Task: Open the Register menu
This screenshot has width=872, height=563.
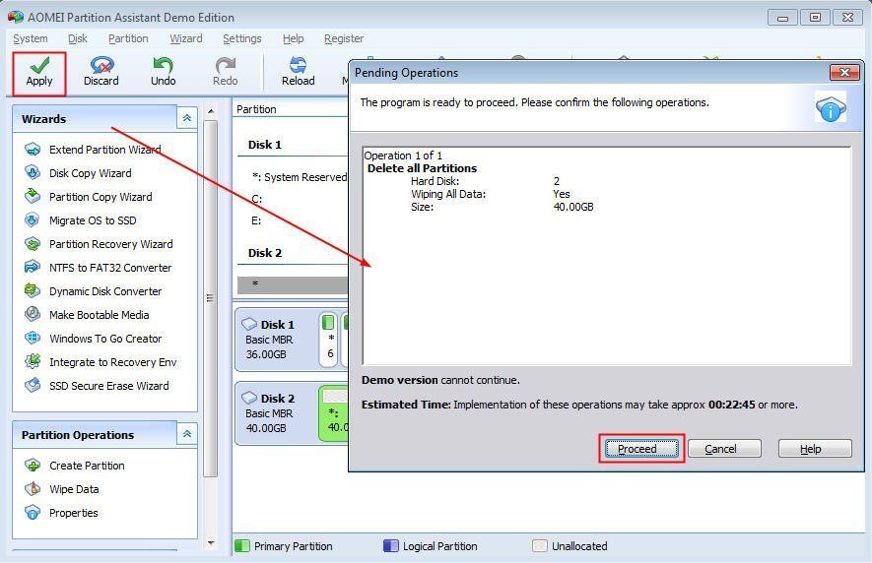Action: [x=344, y=38]
